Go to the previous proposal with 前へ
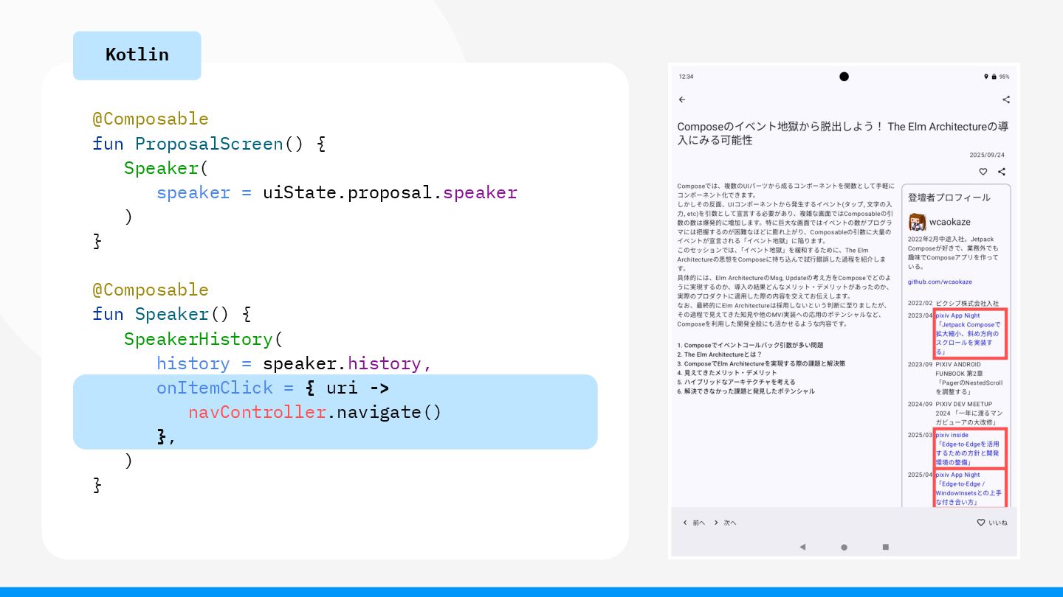This screenshot has width=1063, height=597. click(x=693, y=523)
